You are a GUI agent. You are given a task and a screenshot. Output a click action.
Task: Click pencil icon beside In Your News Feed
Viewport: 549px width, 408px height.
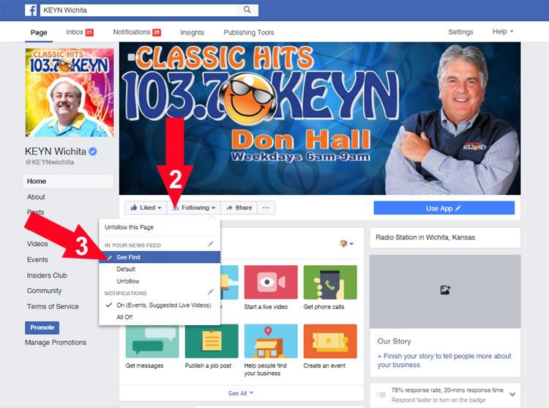point(210,244)
